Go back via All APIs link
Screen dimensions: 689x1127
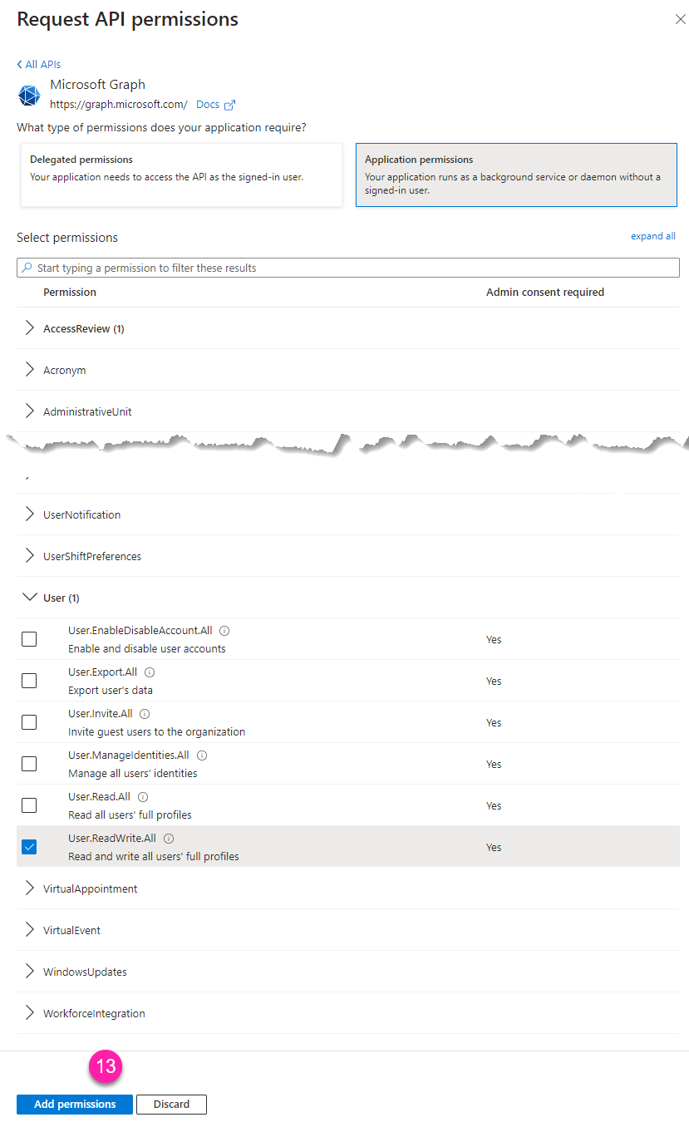click(39, 64)
